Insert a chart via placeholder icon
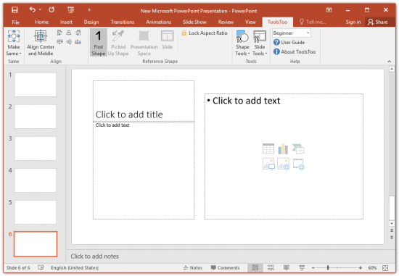The width and height of the screenshot is (399, 276). point(283,149)
